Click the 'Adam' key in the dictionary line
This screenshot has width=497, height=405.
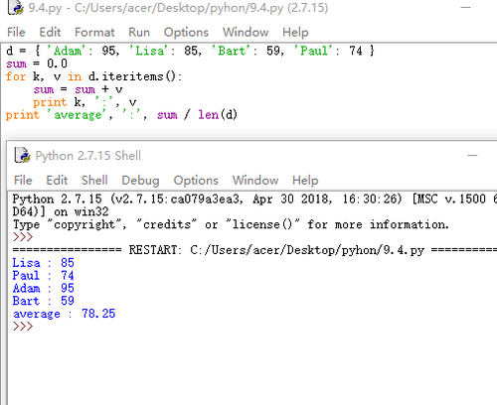point(67,51)
